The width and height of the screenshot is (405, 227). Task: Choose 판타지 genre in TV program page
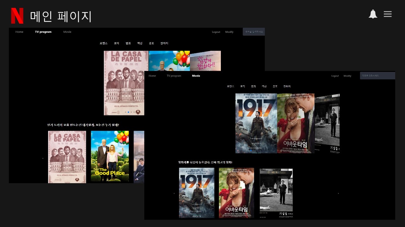point(164,43)
